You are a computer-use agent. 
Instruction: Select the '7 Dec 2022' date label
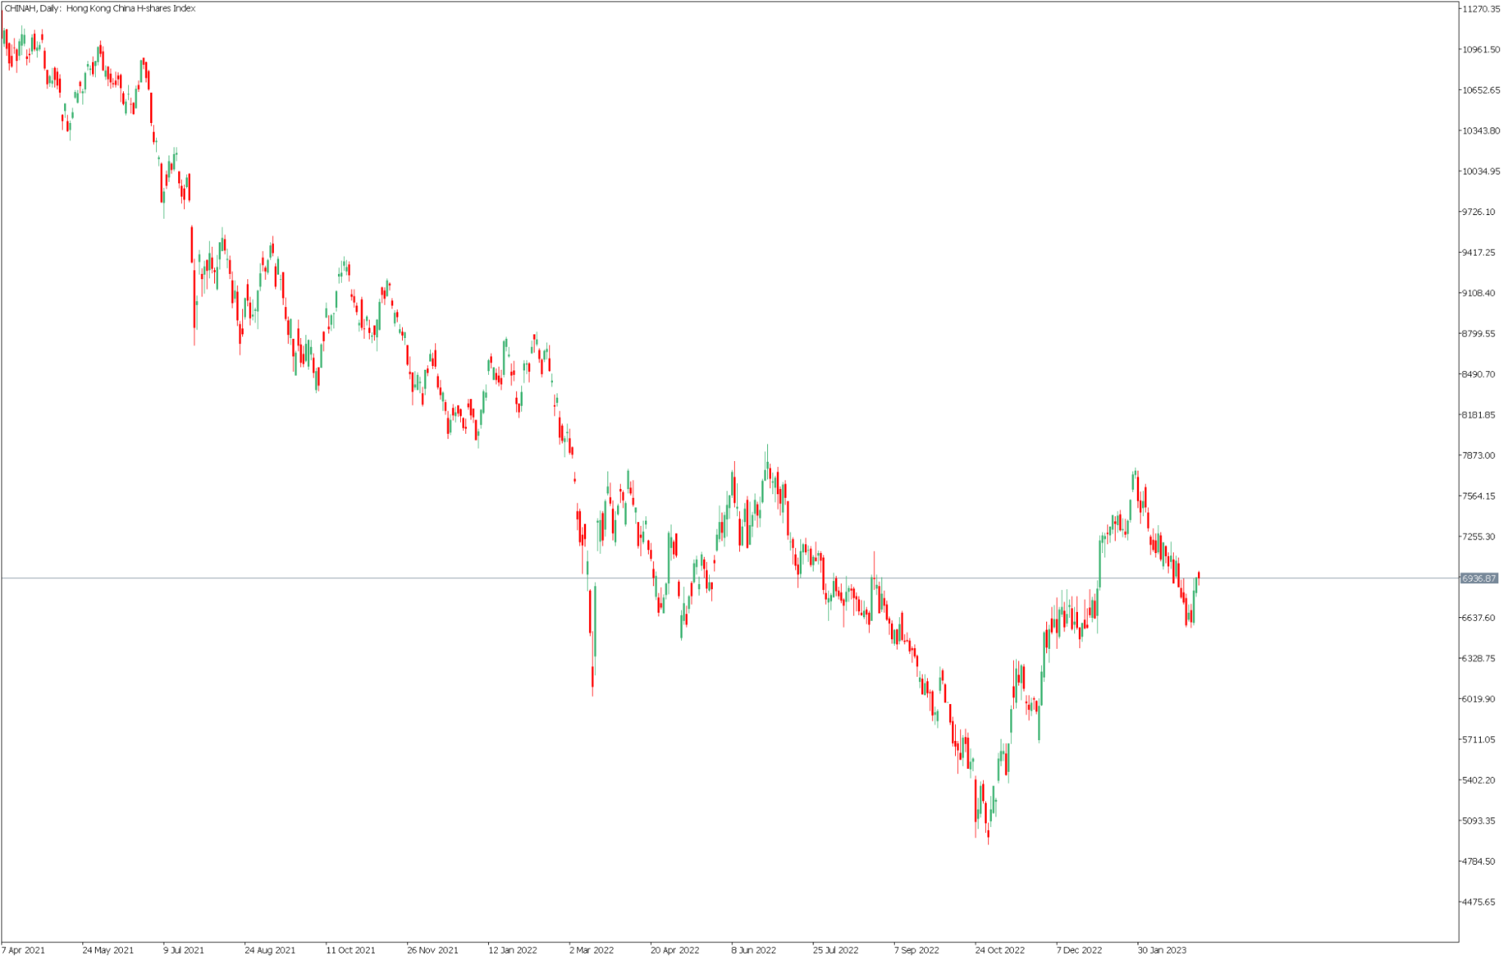[1080, 951]
